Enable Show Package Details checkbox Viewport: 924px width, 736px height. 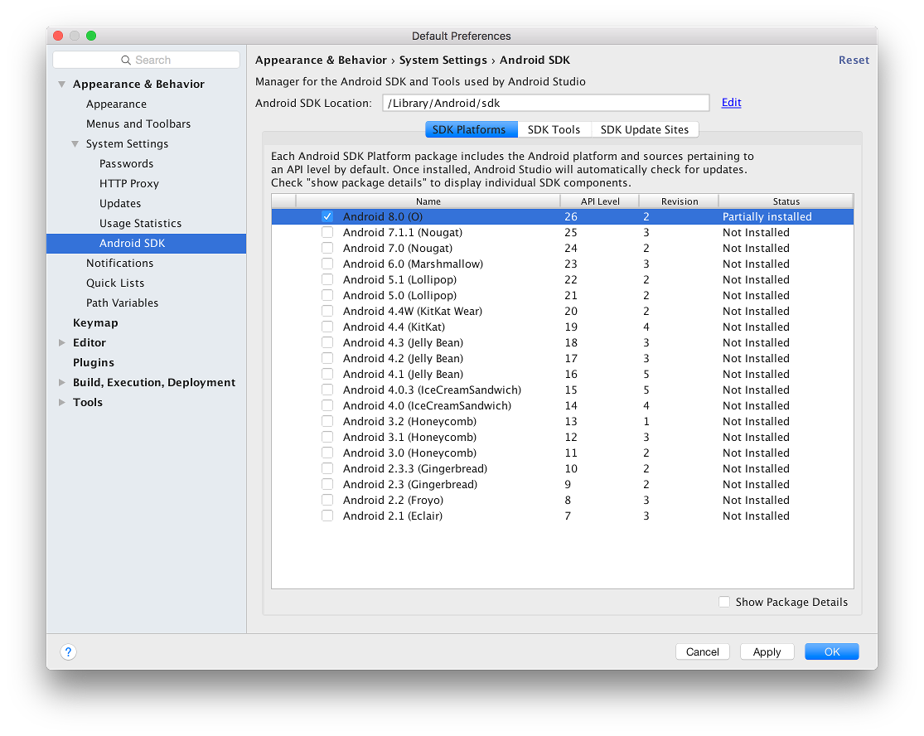coord(724,602)
